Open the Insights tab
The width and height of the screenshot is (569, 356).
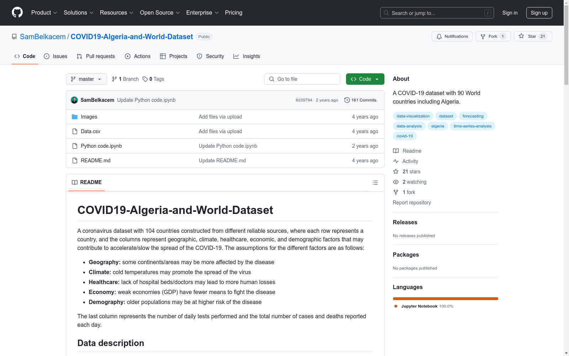[x=247, y=56]
